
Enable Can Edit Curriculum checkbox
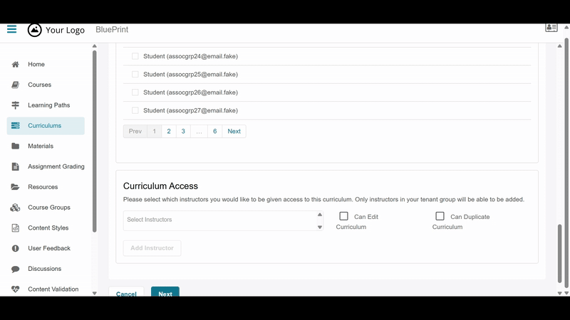click(x=343, y=216)
